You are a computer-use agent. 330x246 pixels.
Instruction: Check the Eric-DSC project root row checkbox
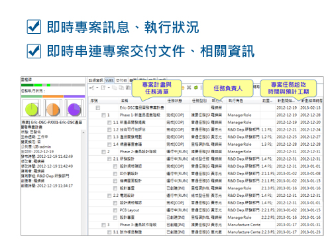98,108
